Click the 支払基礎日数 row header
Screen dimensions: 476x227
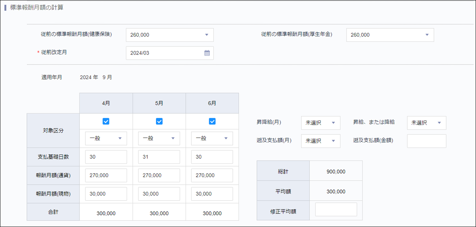[53, 157]
